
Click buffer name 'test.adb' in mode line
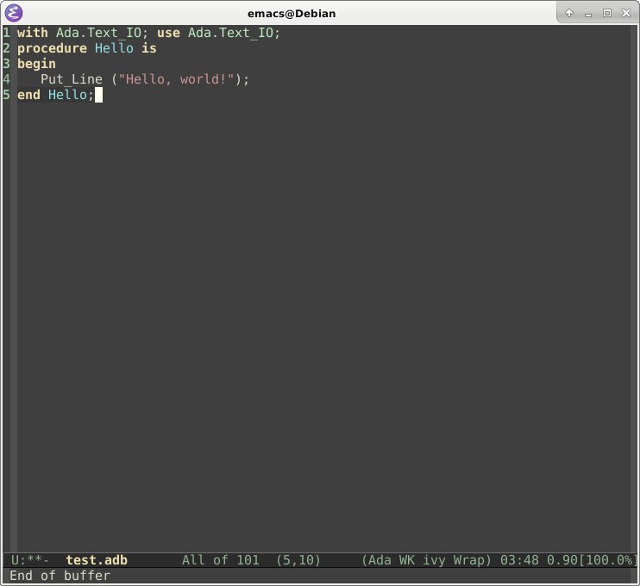pyautogui.click(x=97, y=560)
